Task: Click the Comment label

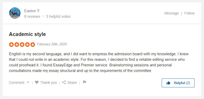Action: pos(17,83)
